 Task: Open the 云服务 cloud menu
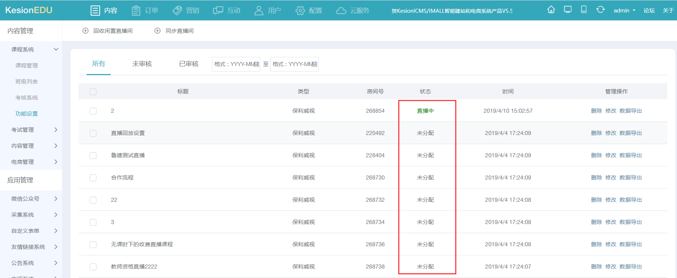tap(353, 11)
